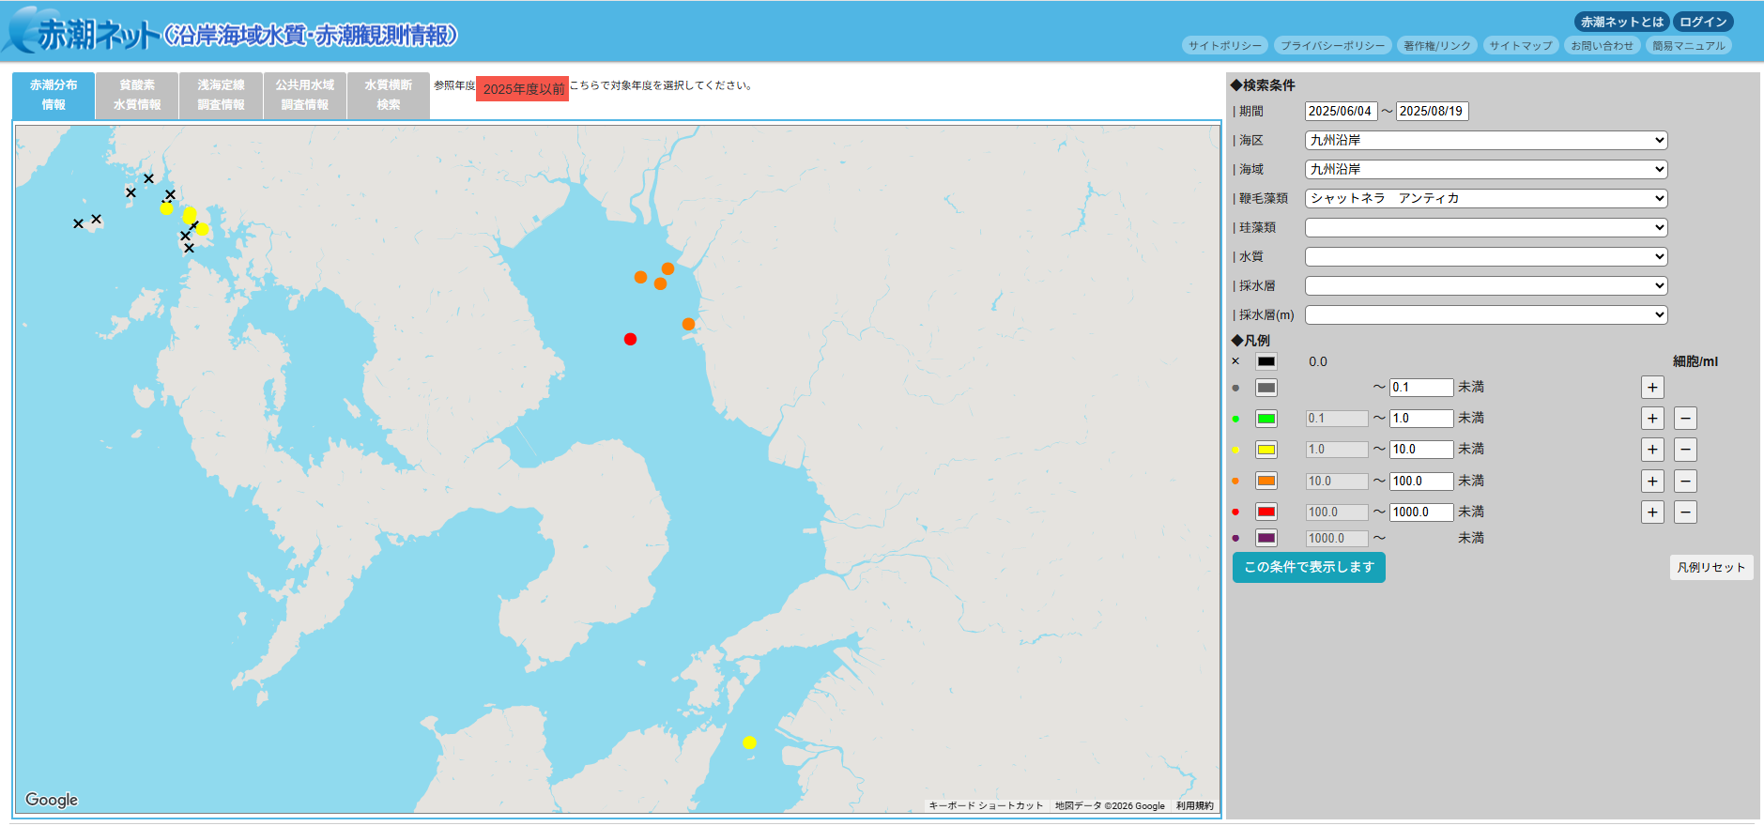Click minus button on the red legend row
Viewport: 1764px width, 826px height.
pyautogui.click(x=1685, y=512)
